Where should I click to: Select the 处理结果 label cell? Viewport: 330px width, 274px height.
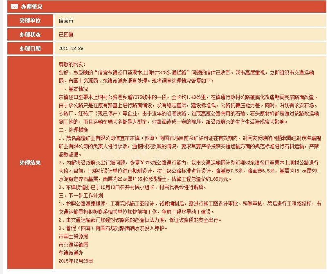tap(30, 163)
